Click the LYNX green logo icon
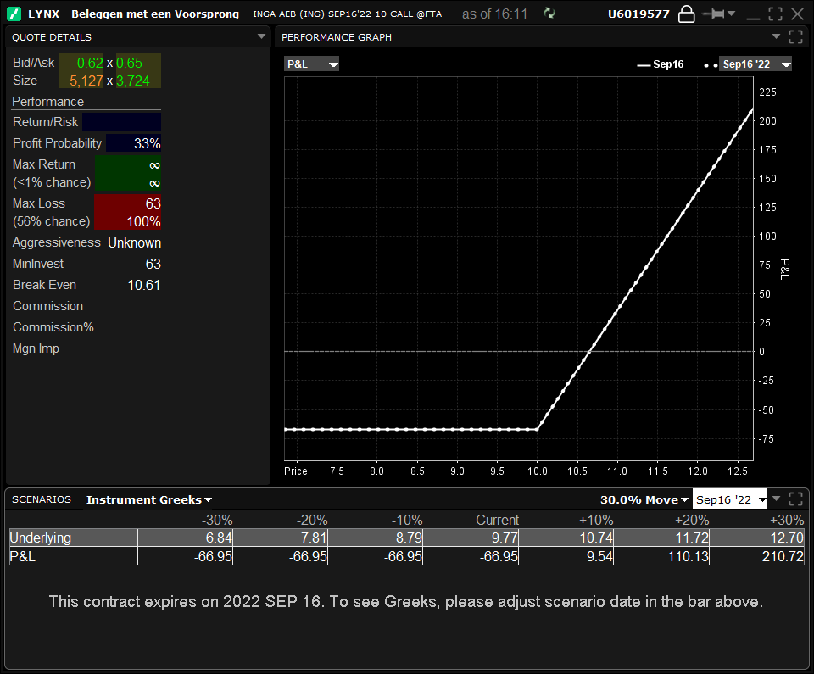This screenshot has height=674, width=814. 14,14
